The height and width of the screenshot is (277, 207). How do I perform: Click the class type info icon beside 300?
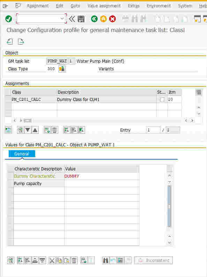point(62,69)
